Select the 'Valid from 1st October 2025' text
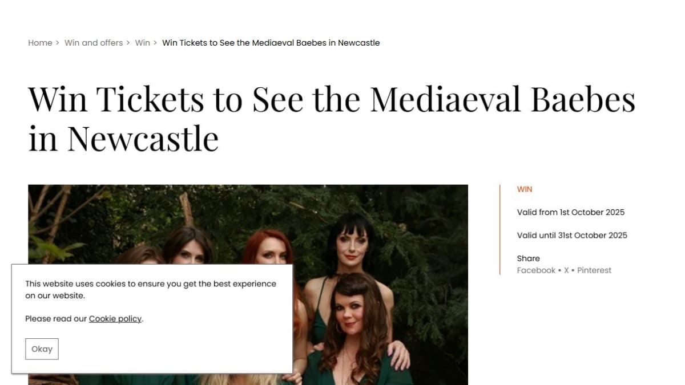 click(x=571, y=212)
